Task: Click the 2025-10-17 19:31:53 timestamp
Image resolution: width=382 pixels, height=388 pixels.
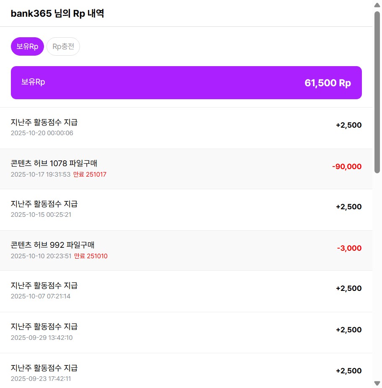Action: (41, 175)
